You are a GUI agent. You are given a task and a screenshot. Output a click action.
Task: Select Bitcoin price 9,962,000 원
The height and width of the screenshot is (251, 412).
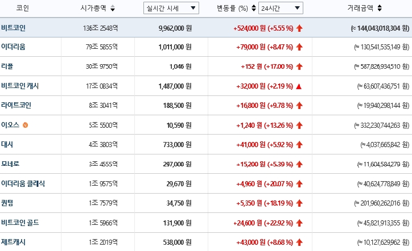tap(175, 28)
